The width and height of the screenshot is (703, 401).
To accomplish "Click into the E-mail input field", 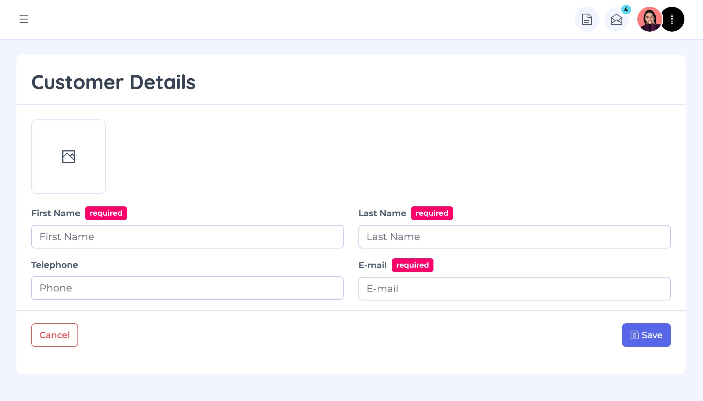I will coord(514,289).
